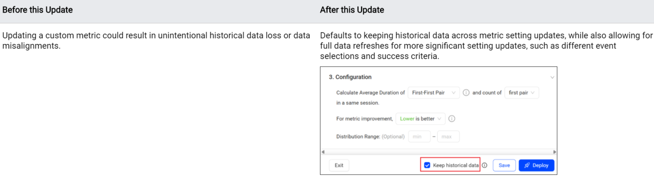Click info icon beside First-First Pair dropdown
Screen dimensions: 654x180
point(466,93)
